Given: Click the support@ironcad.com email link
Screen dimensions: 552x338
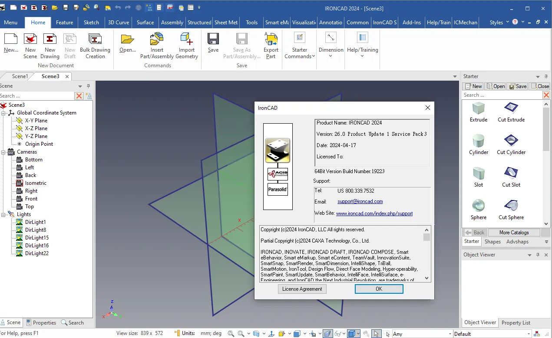Looking at the screenshot, I should coord(360,202).
